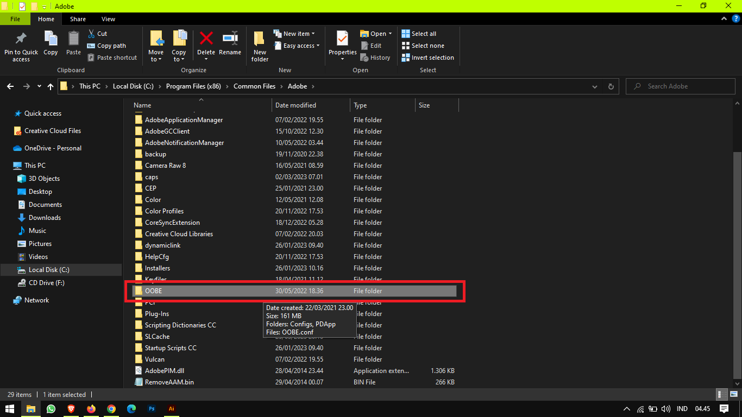Open the New item dropdown
Image resolution: width=742 pixels, height=417 pixels.
(x=293, y=34)
